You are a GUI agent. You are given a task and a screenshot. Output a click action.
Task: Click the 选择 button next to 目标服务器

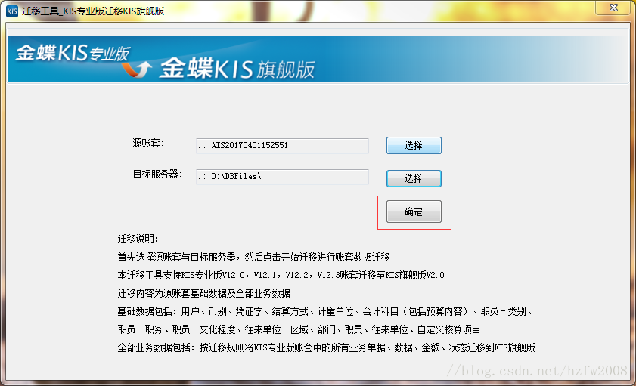tap(414, 178)
